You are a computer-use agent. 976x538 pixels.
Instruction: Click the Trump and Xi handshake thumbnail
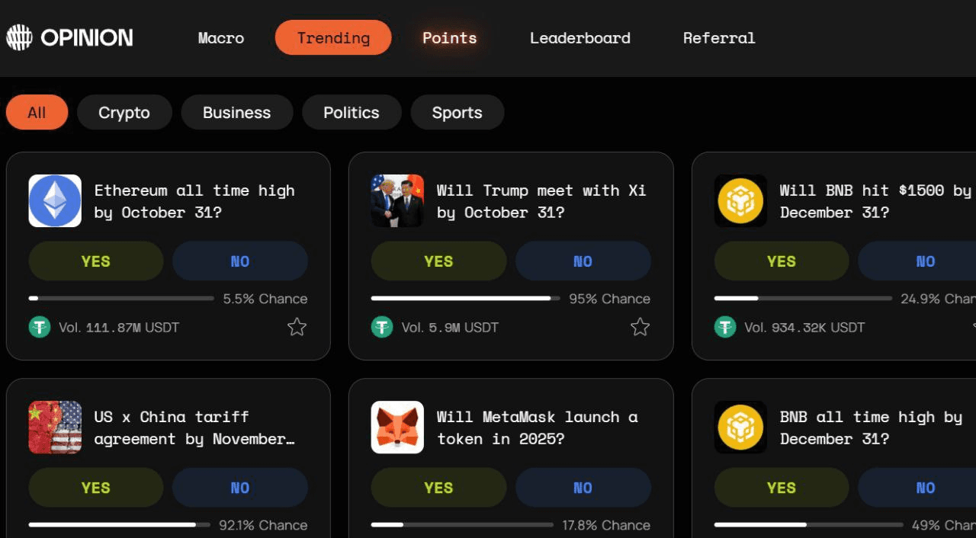(397, 201)
